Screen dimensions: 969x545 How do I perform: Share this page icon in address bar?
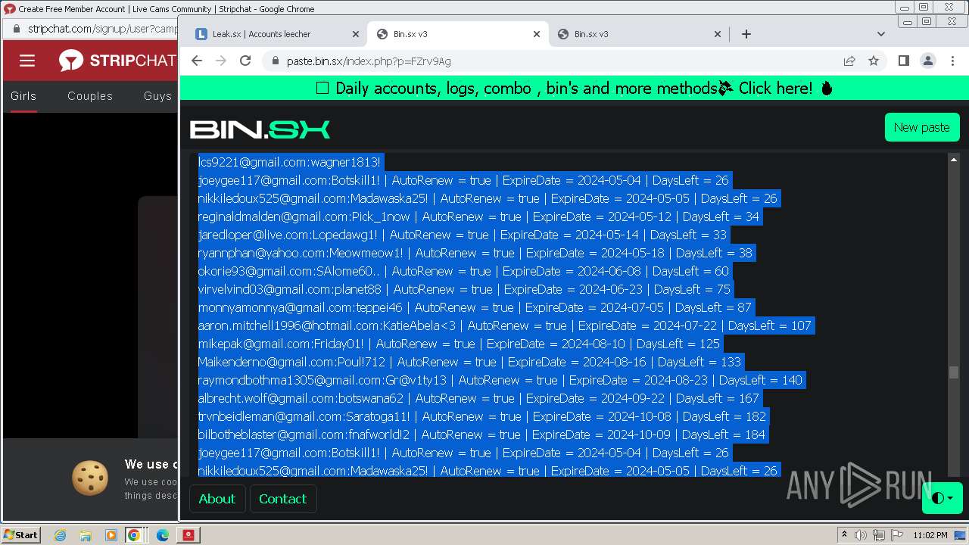(849, 61)
